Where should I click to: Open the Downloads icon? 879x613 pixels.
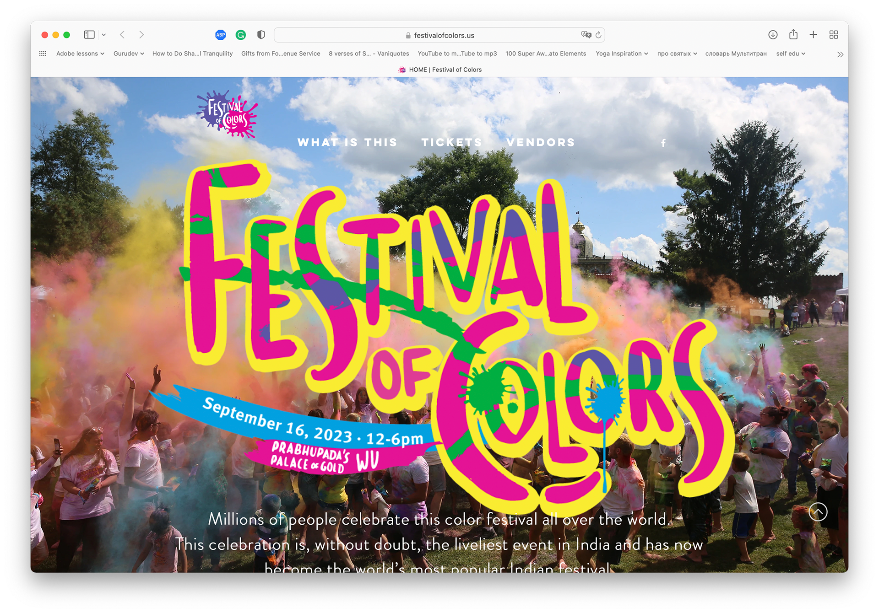point(773,35)
